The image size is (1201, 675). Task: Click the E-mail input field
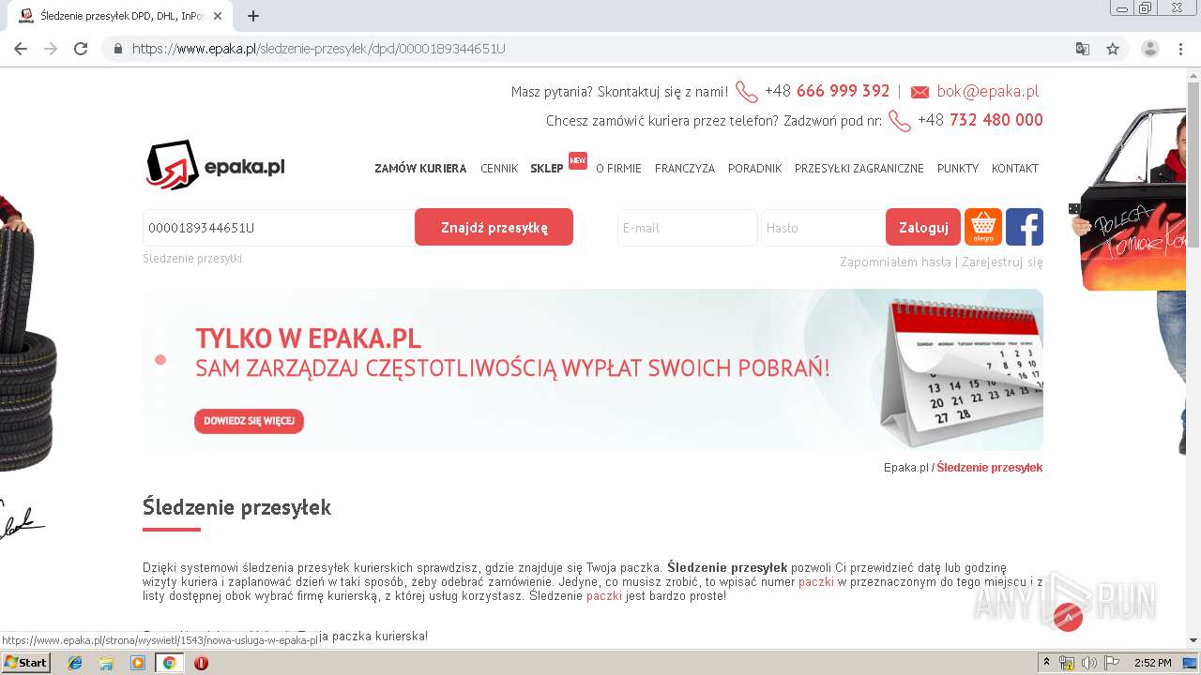(687, 228)
